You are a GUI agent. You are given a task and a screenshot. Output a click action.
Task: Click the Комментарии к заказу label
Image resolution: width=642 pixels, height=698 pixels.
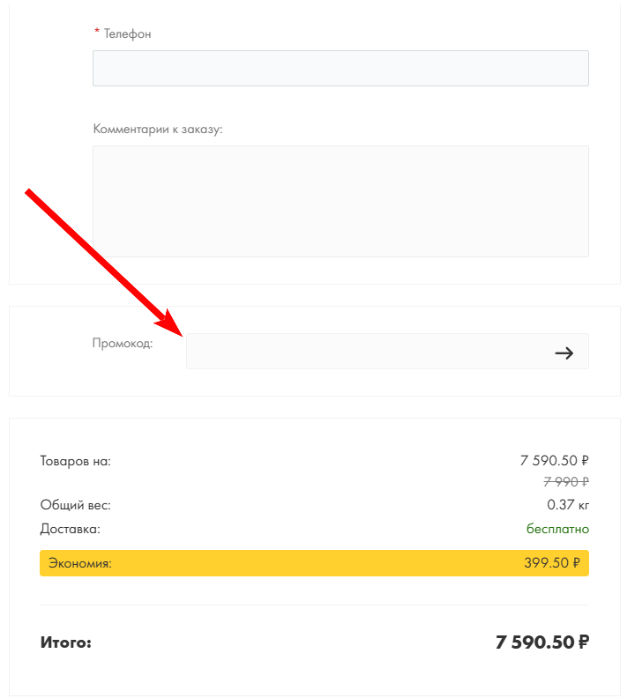click(x=158, y=130)
